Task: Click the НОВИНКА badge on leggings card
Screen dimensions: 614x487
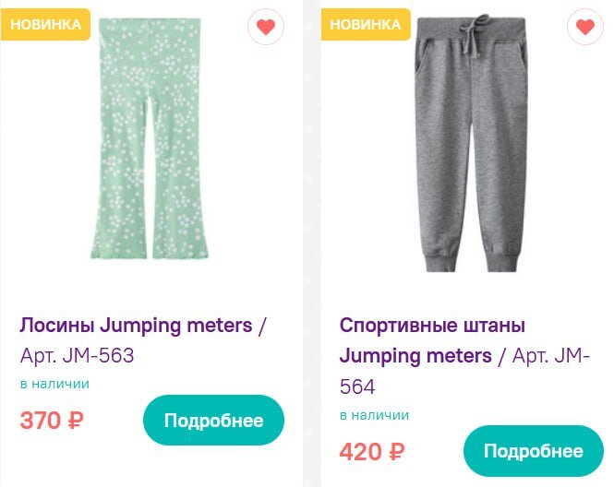Action: click(x=45, y=25)
